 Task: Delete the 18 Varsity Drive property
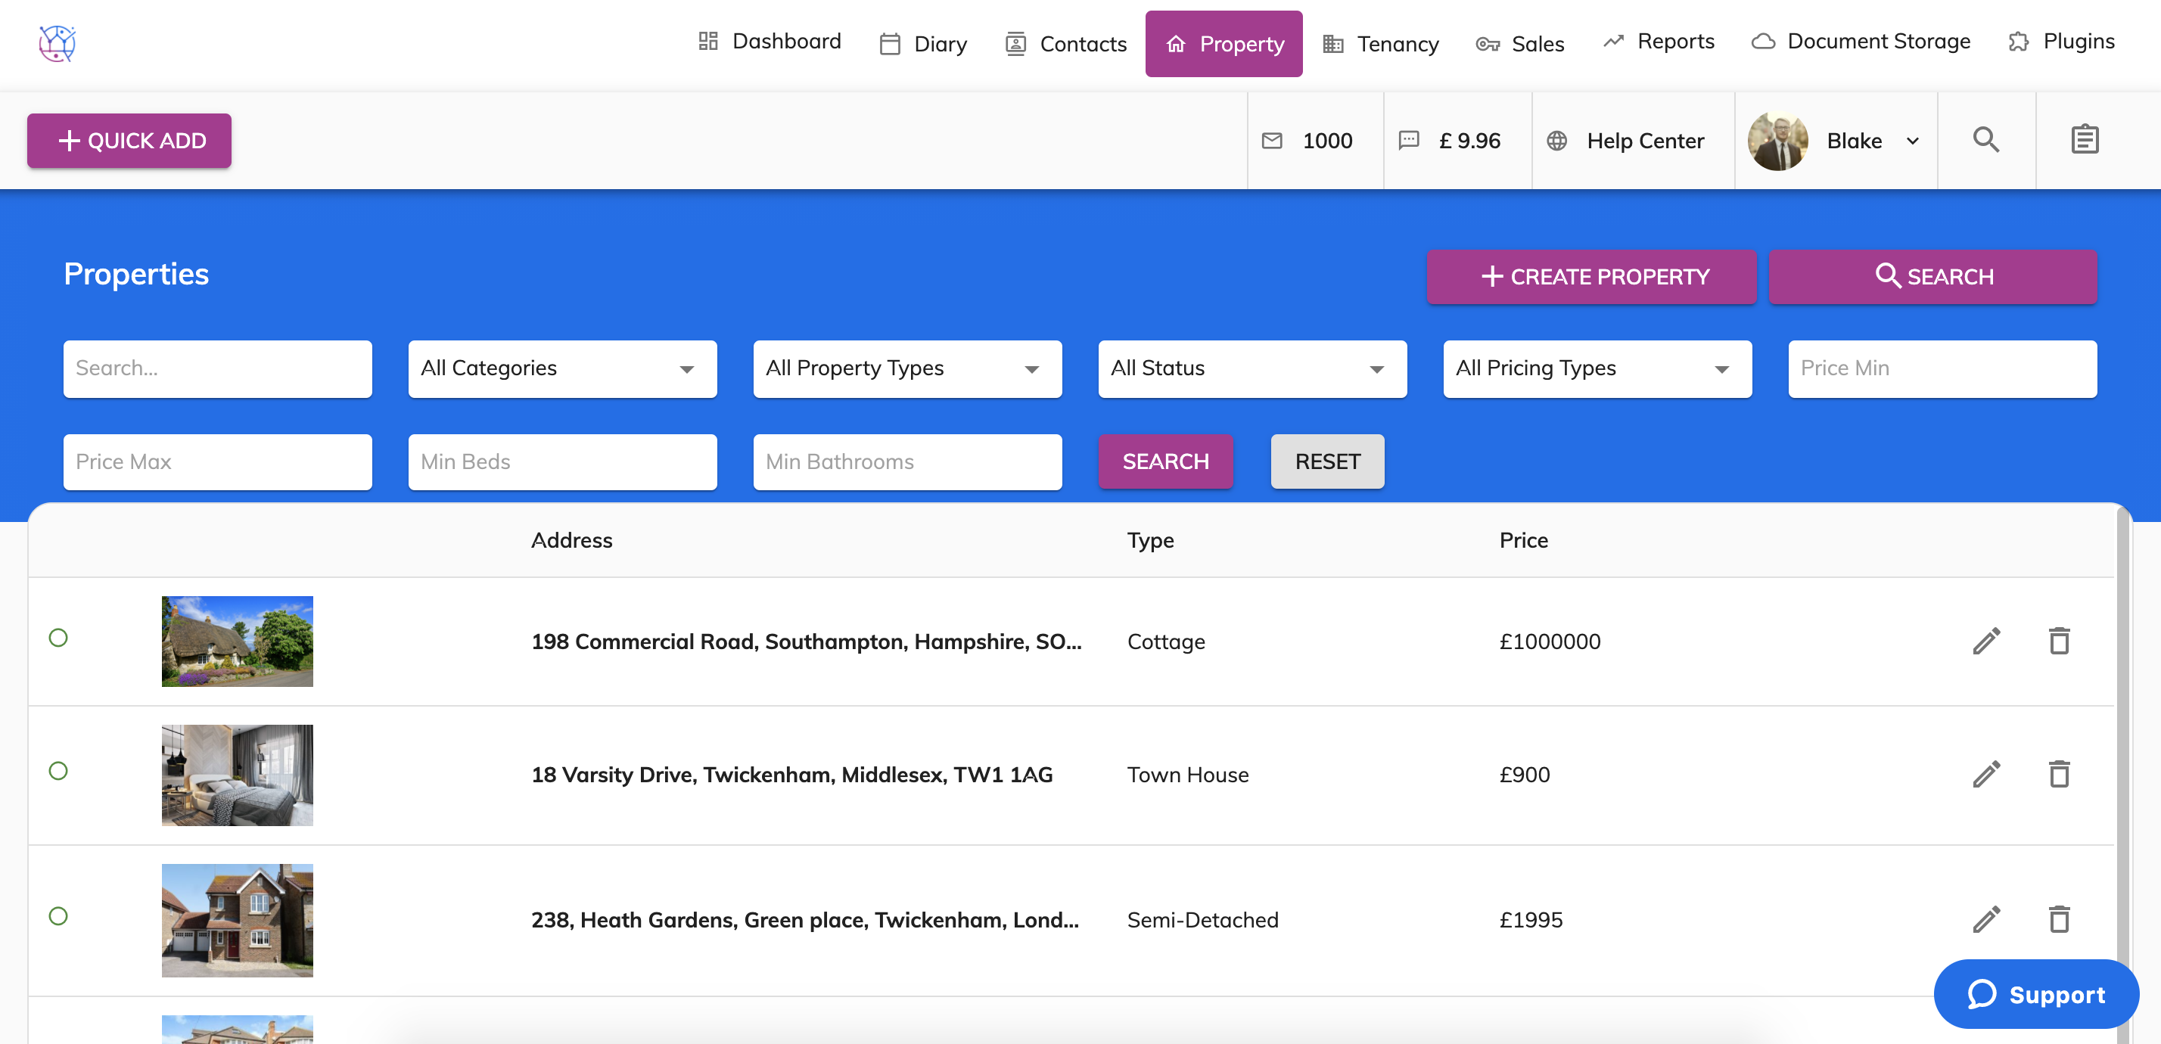[x=2059, y=774]
